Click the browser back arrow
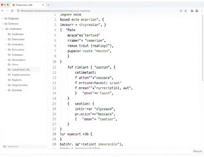 3,11
